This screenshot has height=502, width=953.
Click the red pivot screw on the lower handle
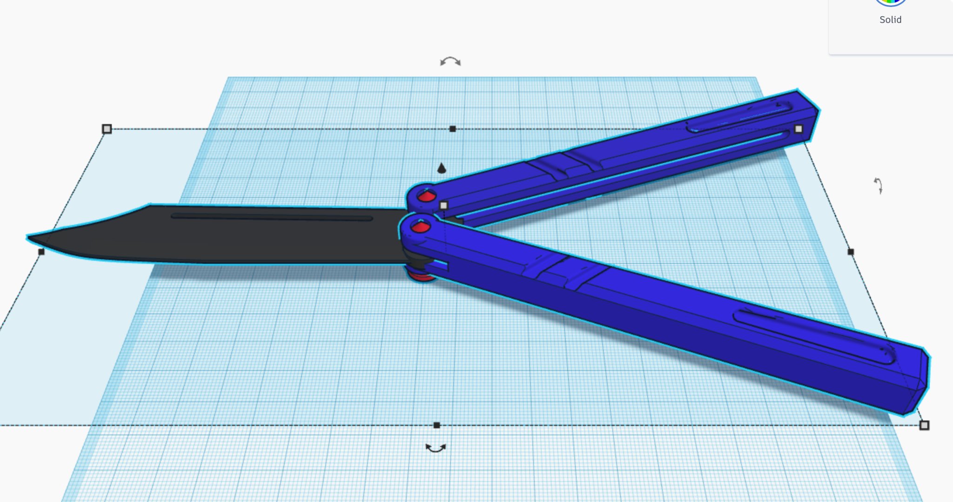(x=421, y=227)
